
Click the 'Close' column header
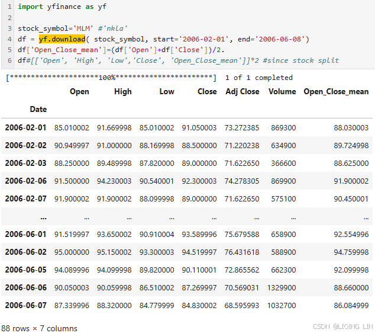pos(207,91)
